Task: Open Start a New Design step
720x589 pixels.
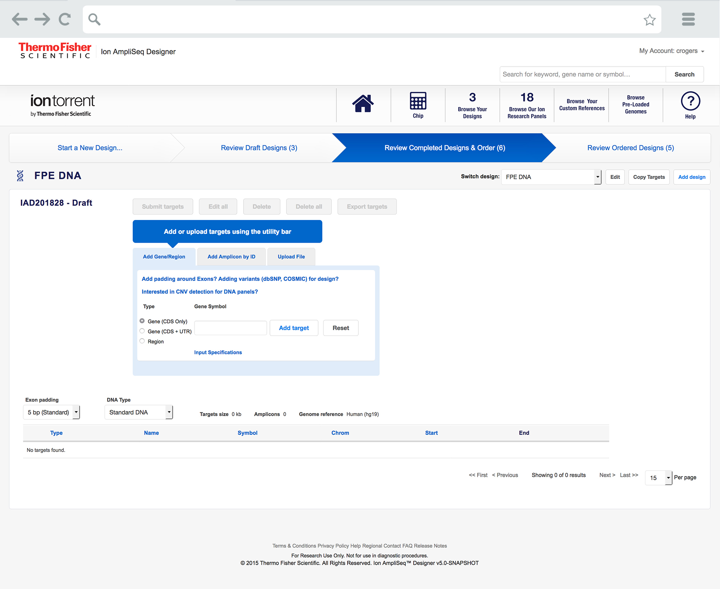Action: coord(90,148)
